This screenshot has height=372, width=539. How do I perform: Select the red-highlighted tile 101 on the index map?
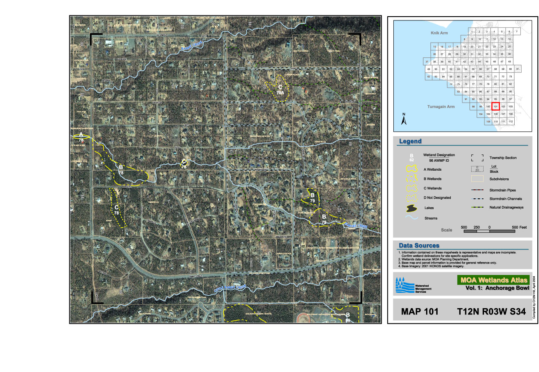[496, 106]
